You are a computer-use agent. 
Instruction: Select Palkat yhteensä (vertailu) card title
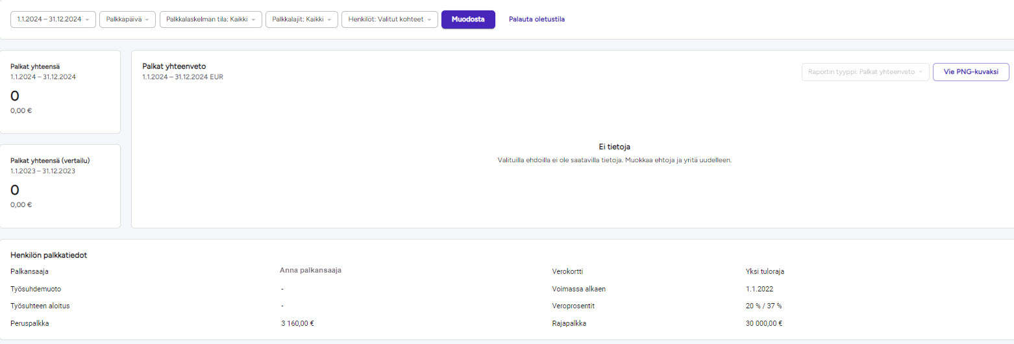coord(50,160)
